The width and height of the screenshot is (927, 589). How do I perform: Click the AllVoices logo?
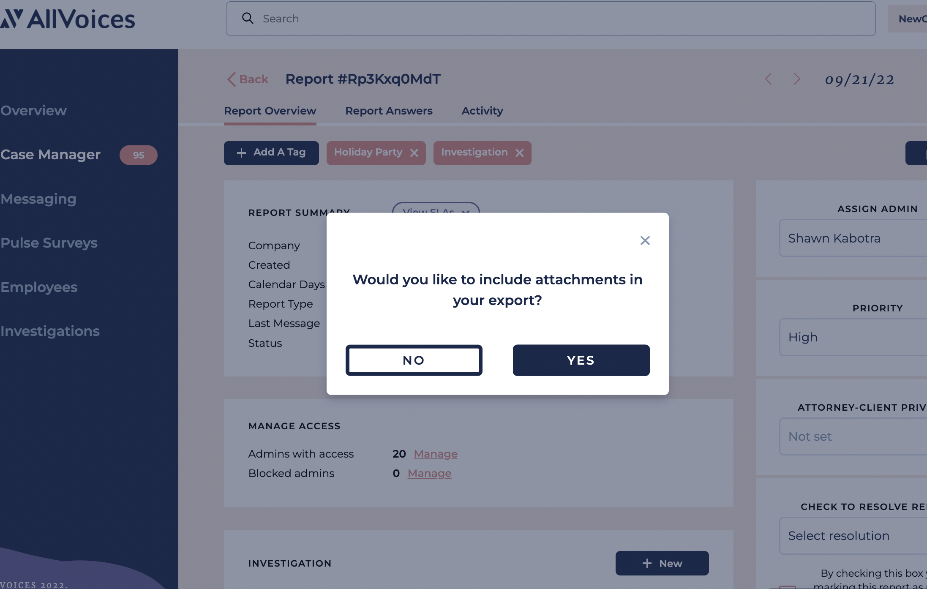[68, 19]
